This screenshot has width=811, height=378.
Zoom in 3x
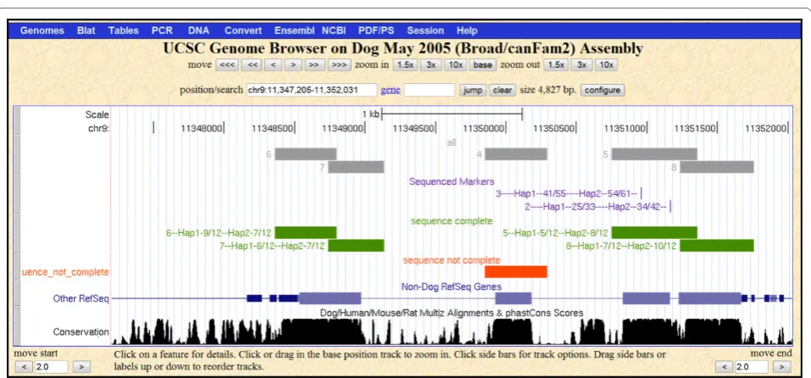click(430, 65)
